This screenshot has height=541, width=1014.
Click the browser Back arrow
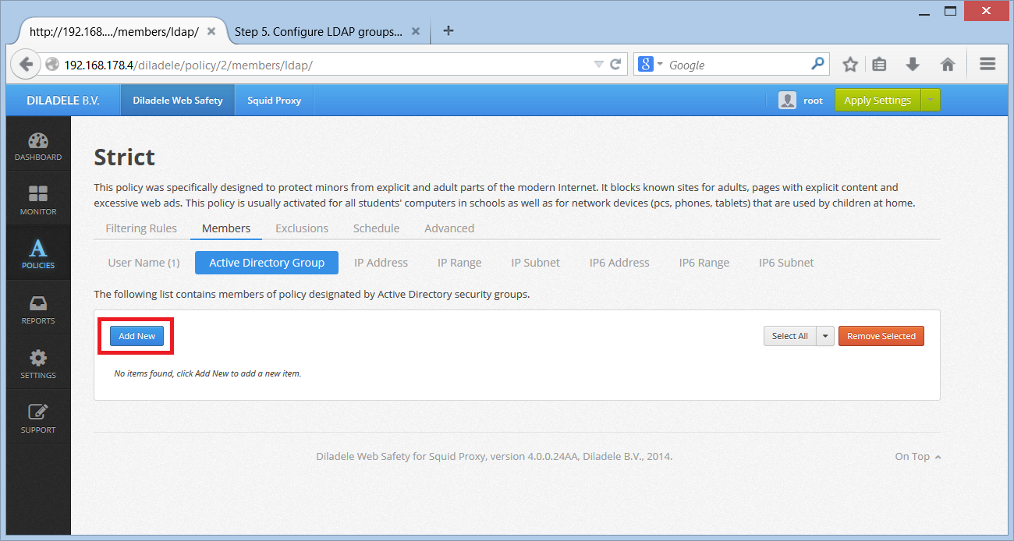[x=26, y=65]
